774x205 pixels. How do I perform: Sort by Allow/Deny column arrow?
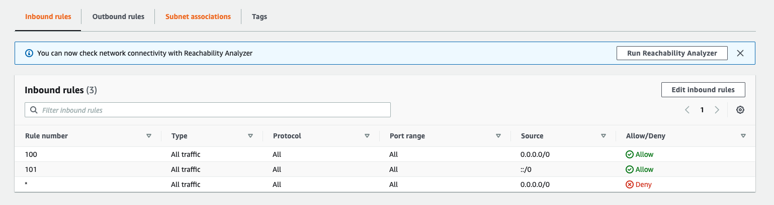point(743,136)
